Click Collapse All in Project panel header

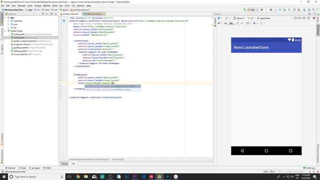pos(46,14)
